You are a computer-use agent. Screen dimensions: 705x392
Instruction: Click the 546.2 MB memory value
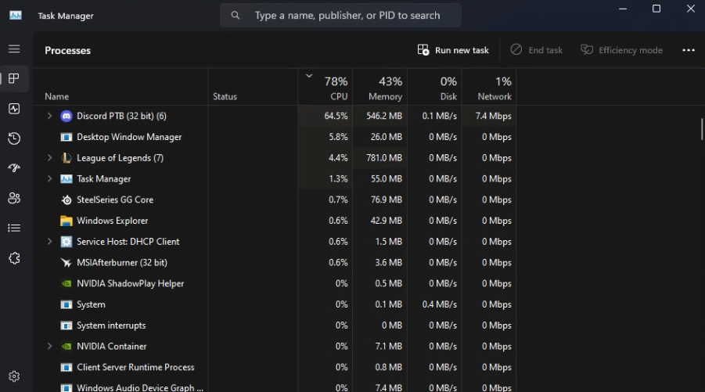(x=384, y=116)
